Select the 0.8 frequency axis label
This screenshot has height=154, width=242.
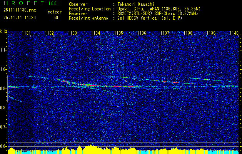tap(3, 108)
